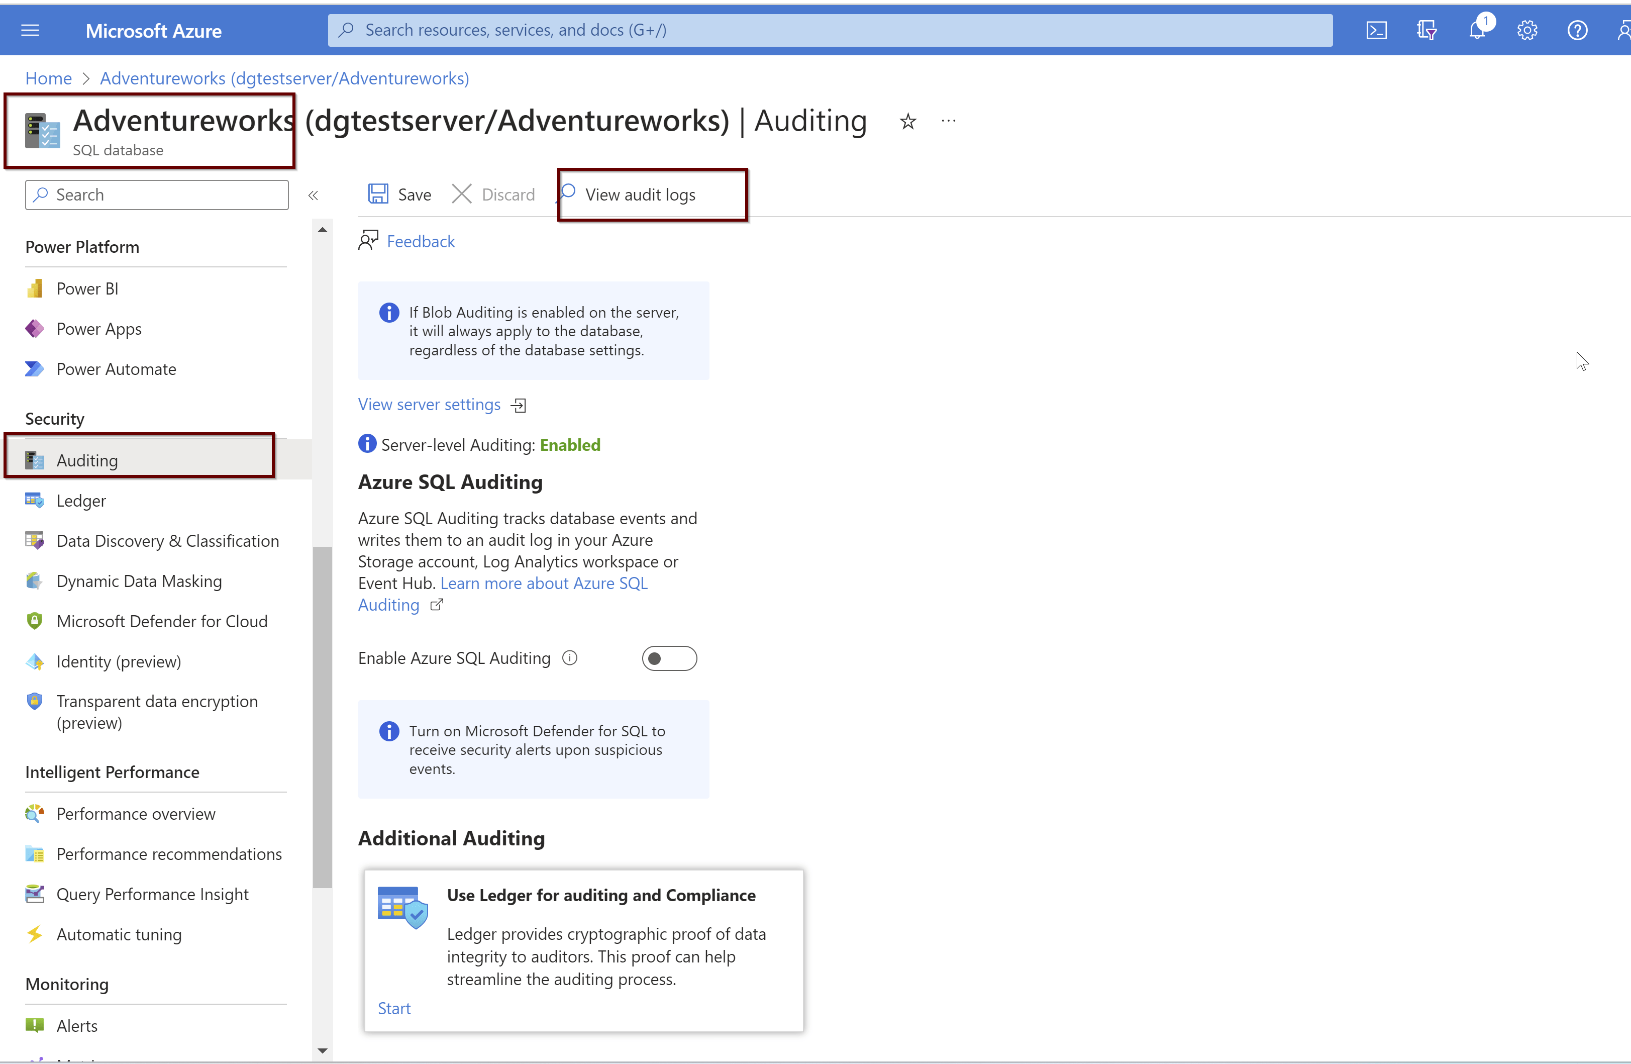Open View server settings

tap(429, 404)
